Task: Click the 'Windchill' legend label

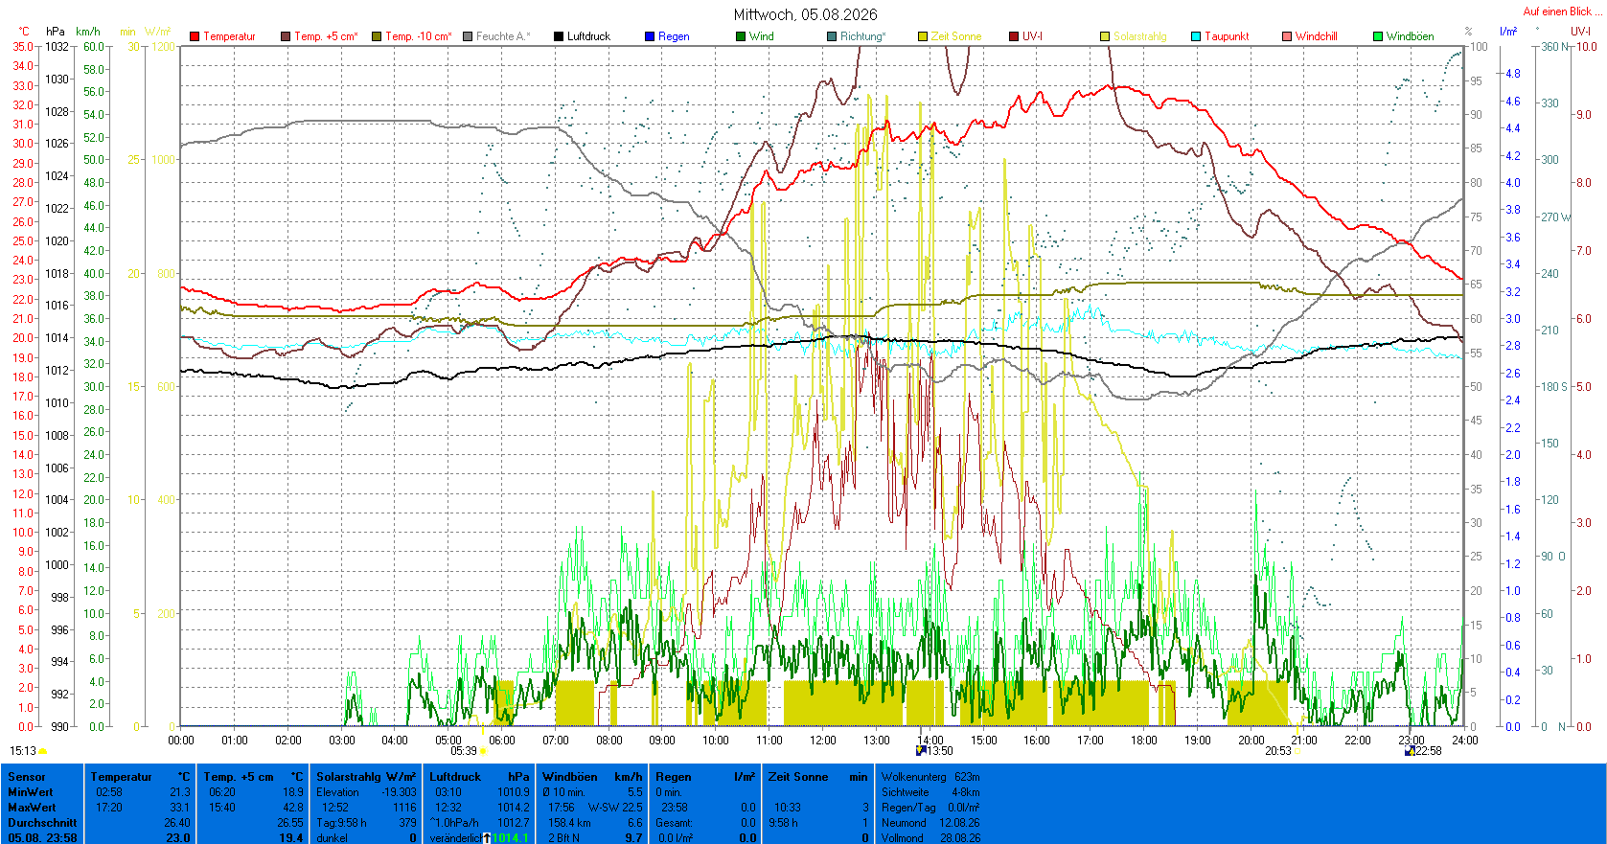Action: pos(1317,36)
